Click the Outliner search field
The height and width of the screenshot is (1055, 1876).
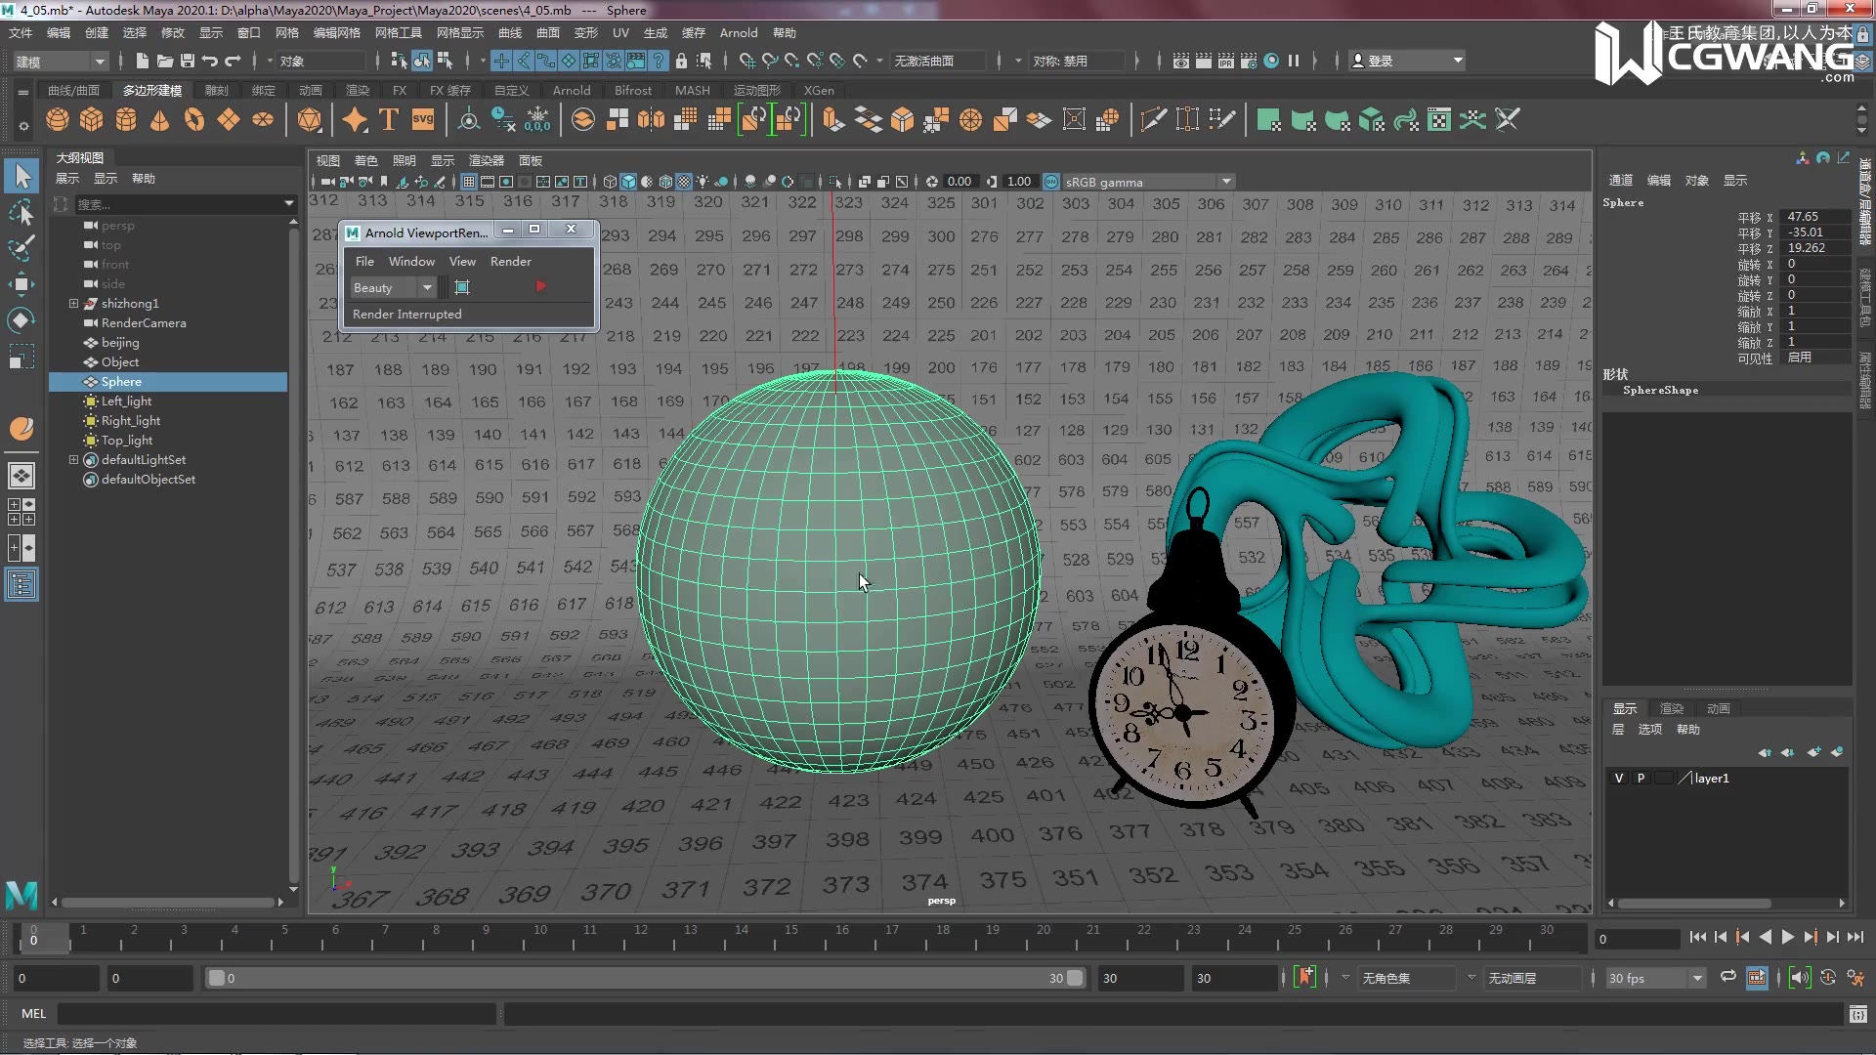[177, 204]
